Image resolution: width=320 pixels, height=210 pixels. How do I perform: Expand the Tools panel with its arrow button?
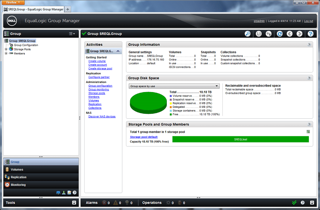pyautogui.click(x=74, y=202)
